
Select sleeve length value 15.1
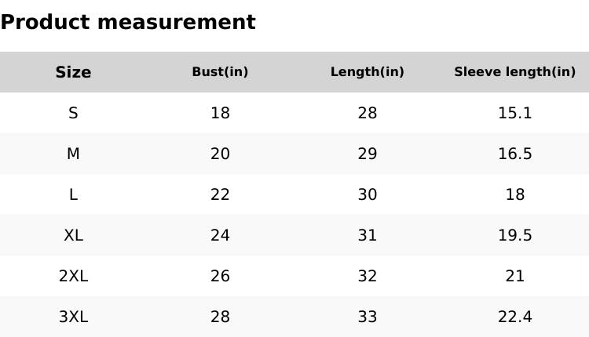[x=514, y=113]
